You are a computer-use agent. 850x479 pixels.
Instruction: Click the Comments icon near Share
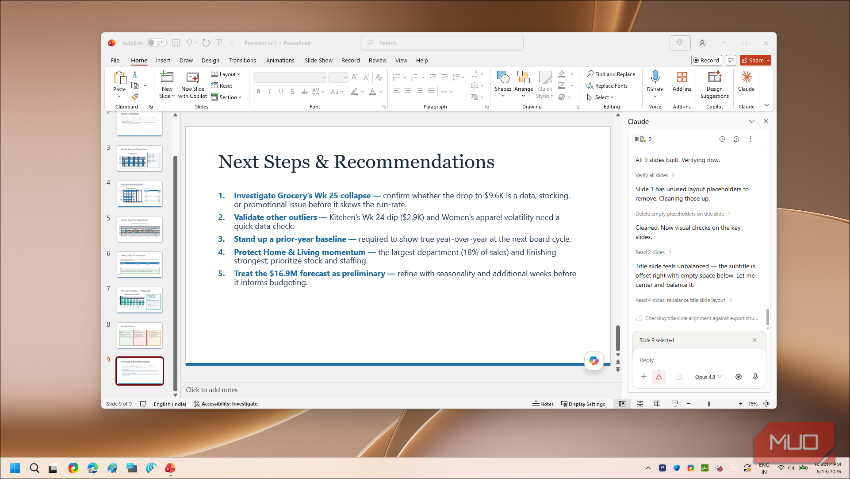731,60
